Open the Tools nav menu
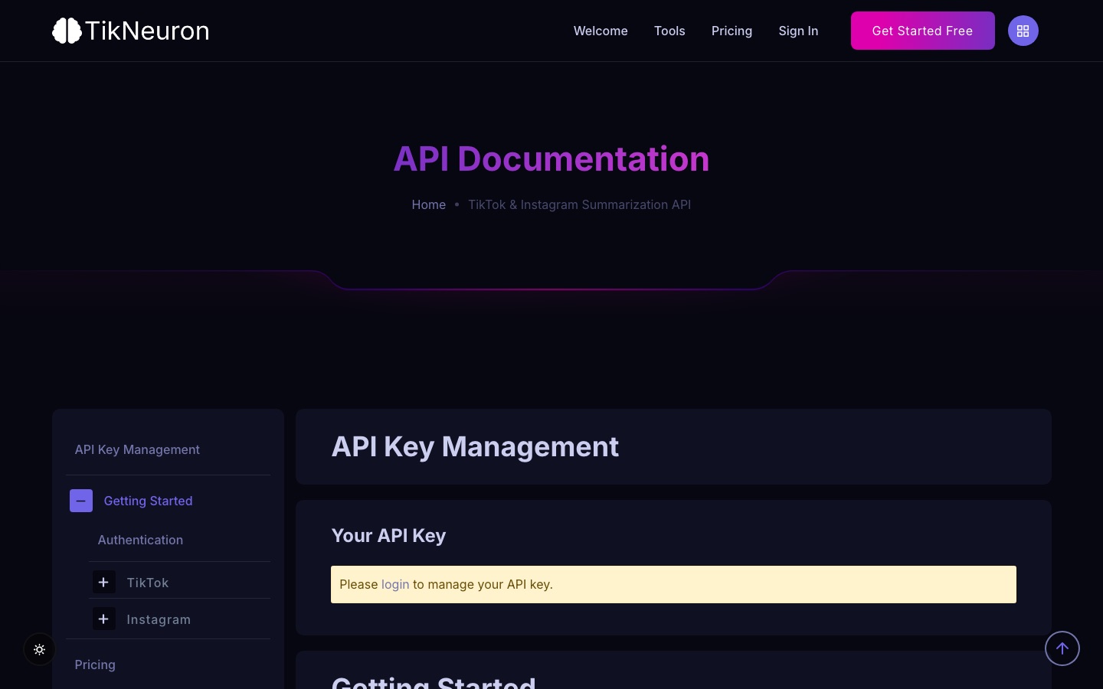 click(669, 31)
